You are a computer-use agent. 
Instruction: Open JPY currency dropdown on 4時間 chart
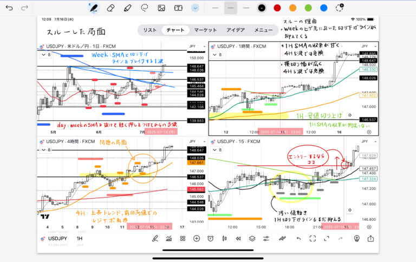click(197, 141)
